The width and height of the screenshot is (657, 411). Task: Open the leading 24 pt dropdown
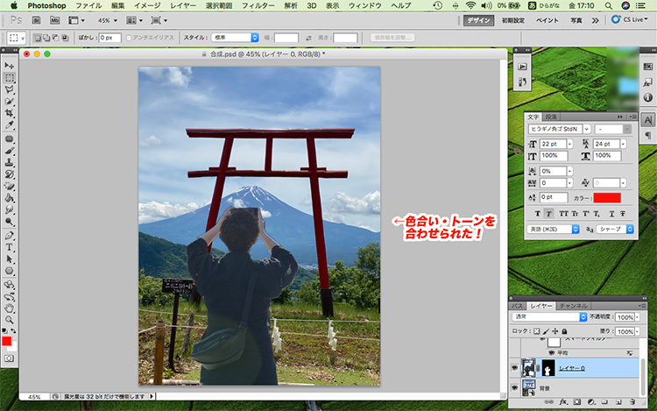[x=624, y=144]
